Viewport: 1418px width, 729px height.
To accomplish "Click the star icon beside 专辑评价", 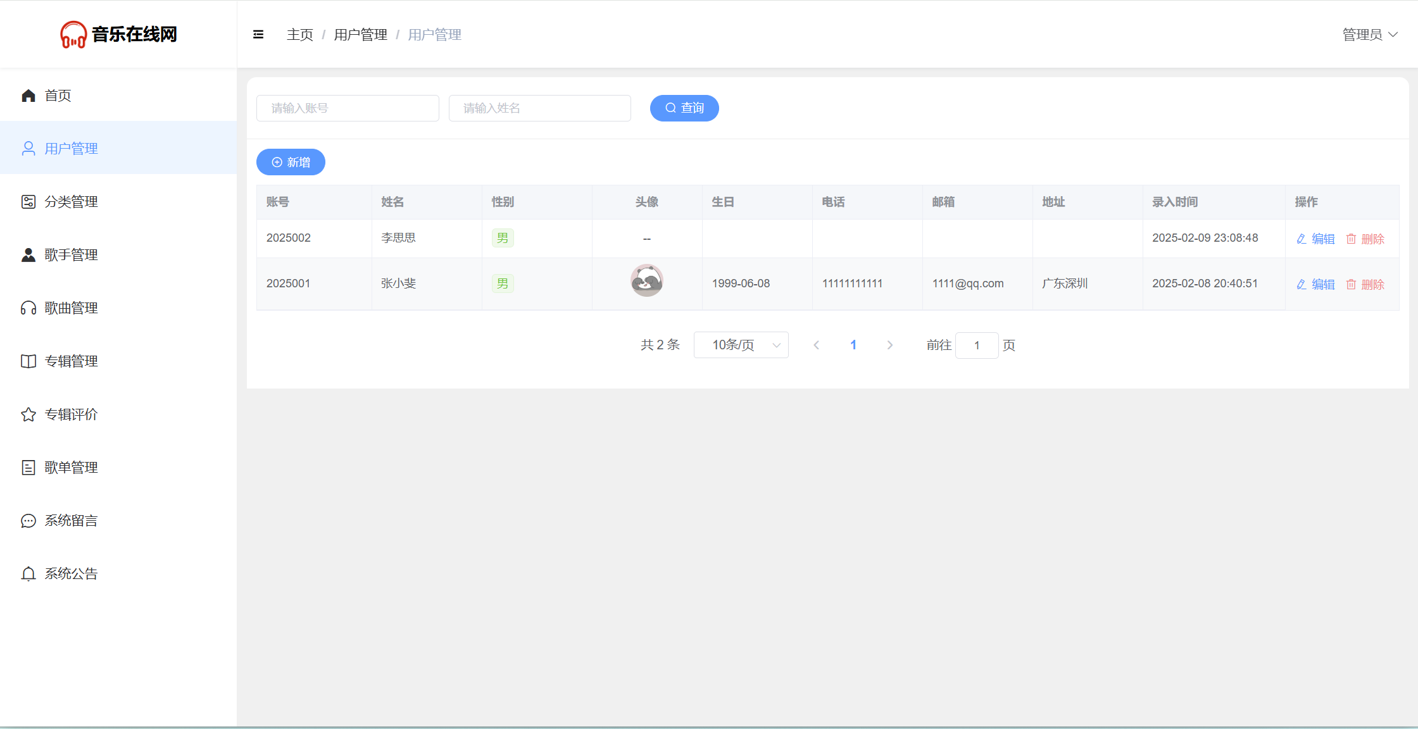I will pos(28,414).
